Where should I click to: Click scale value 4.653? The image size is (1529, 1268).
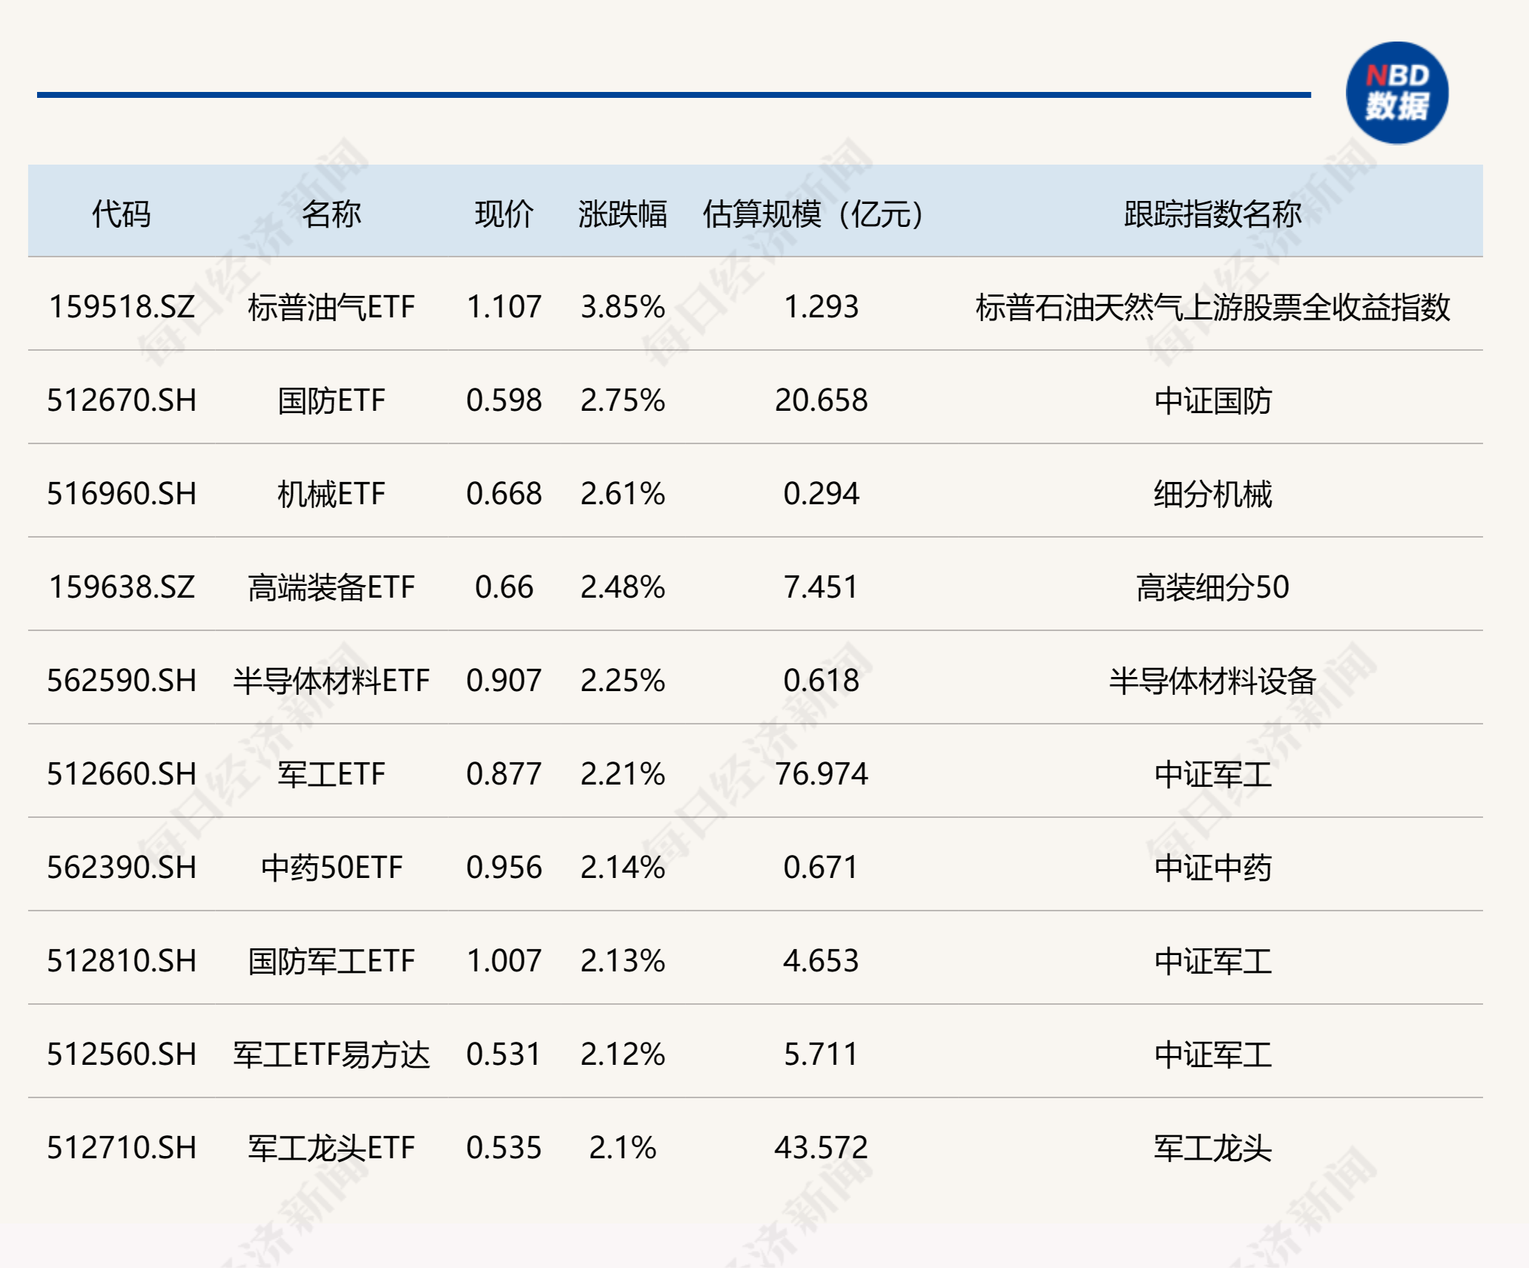coord(822,961)
